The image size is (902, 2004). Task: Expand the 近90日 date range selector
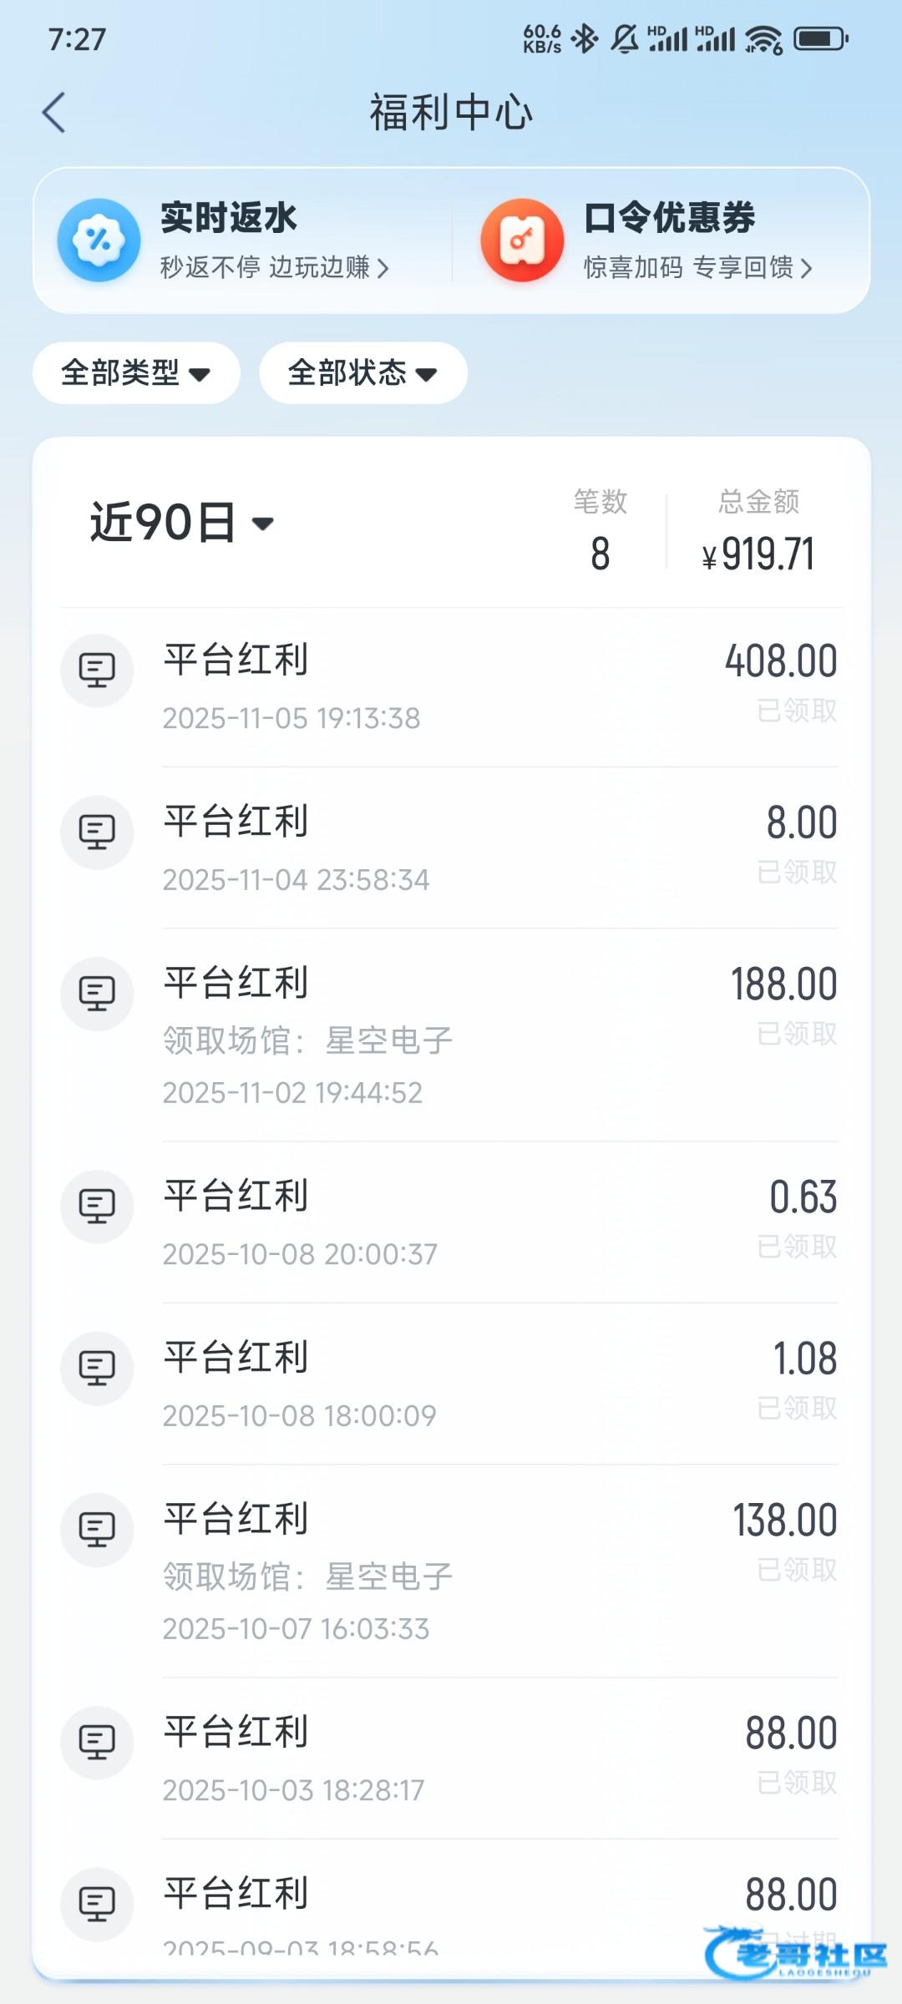click(x=182, y=524)
